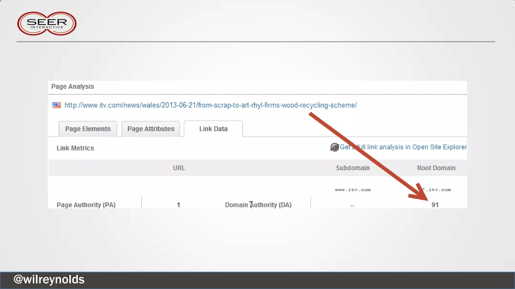Click the URL column header

coord(179,168)
